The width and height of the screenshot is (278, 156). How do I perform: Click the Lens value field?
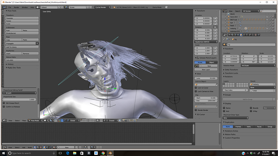(x=206, y=78)
